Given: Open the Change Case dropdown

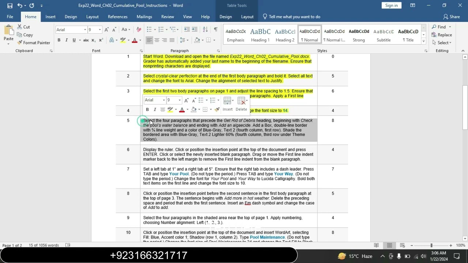Looking at the screenshot, I should point(125,30).
